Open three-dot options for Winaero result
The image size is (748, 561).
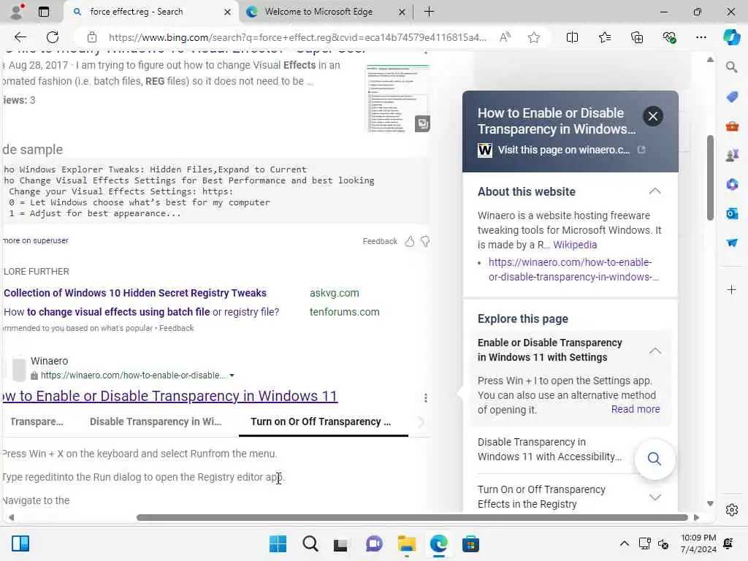[x=426, y=398]
